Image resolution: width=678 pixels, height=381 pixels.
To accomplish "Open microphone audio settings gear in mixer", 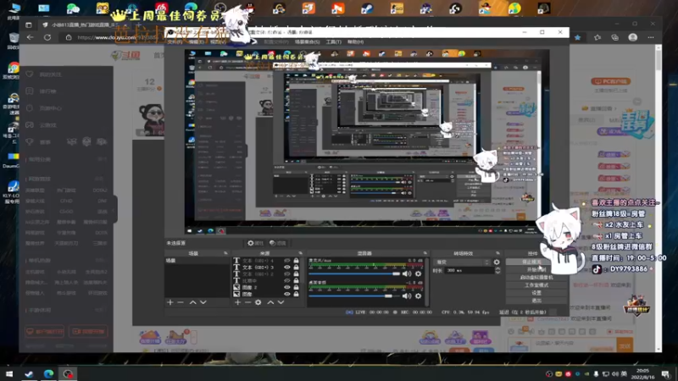I will click(418, 273).
